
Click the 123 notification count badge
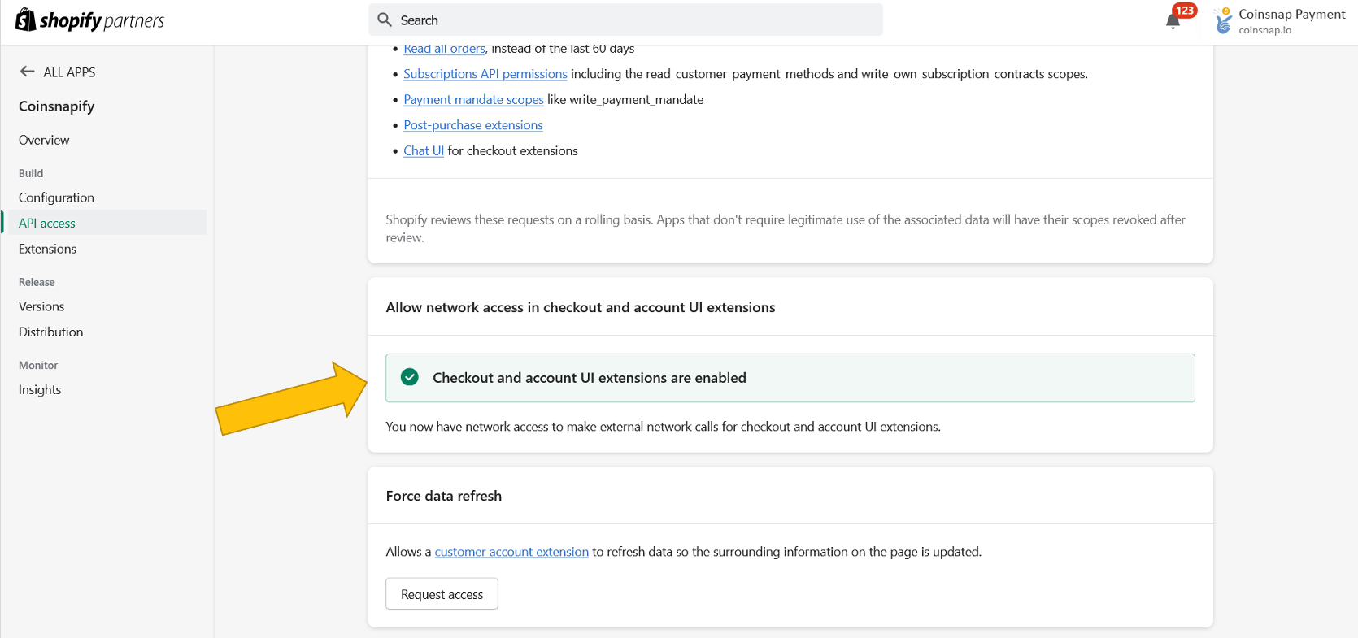[1185, 10]
